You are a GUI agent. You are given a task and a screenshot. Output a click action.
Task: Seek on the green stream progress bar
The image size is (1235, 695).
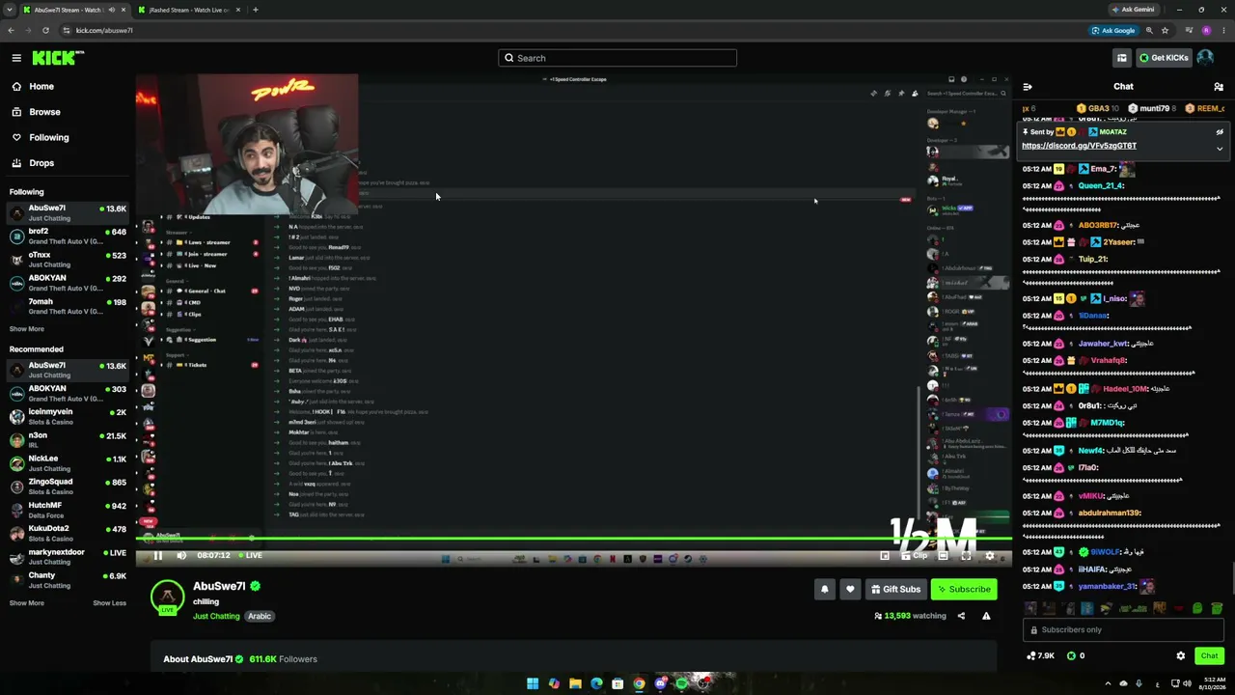pyautogui.click(x=576, y=540)
